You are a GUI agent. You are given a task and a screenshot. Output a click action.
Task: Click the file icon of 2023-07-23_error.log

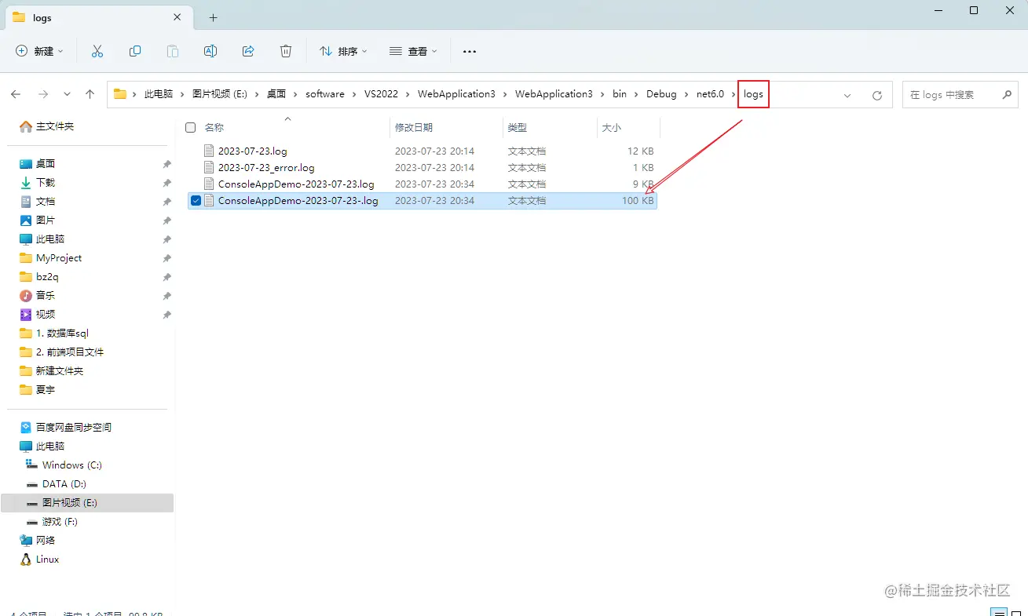pyautogui.click(x=209, y=167)
